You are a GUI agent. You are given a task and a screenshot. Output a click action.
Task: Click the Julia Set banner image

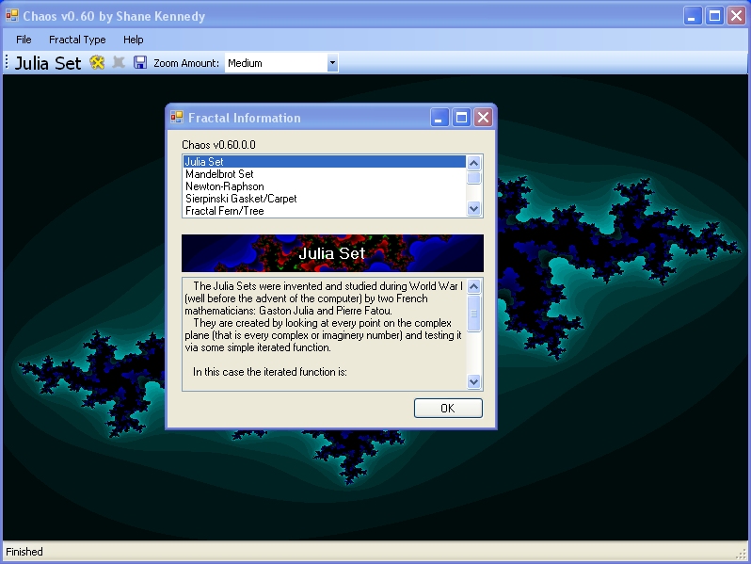click(332, 253)
